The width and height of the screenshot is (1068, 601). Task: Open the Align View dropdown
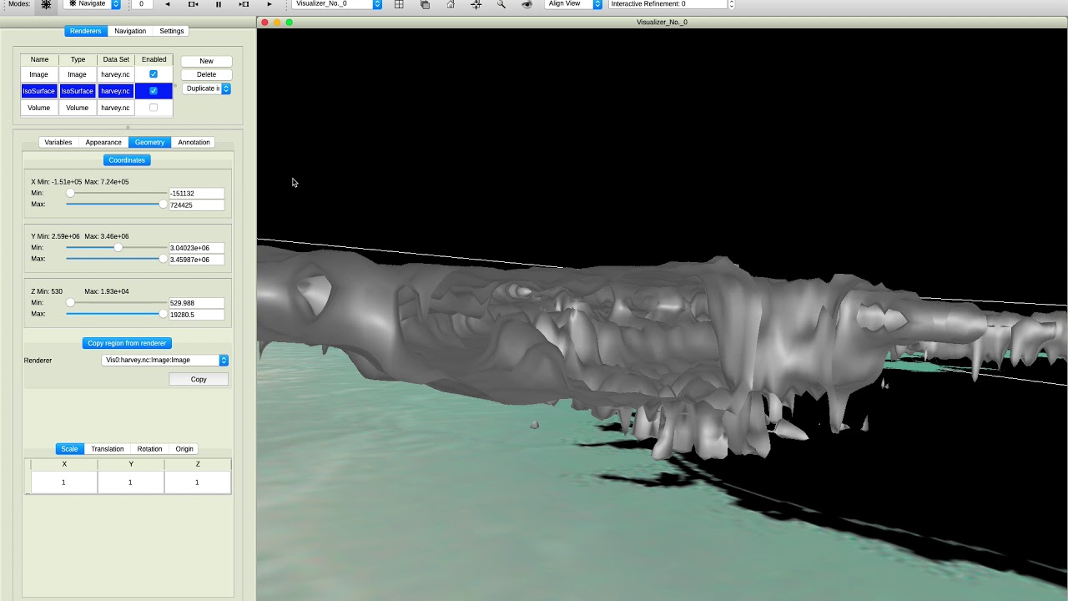[573, 4]
